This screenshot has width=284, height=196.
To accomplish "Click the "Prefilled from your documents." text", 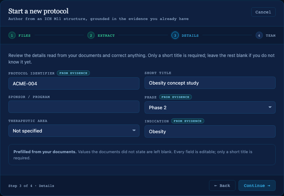I will point(45,152).
